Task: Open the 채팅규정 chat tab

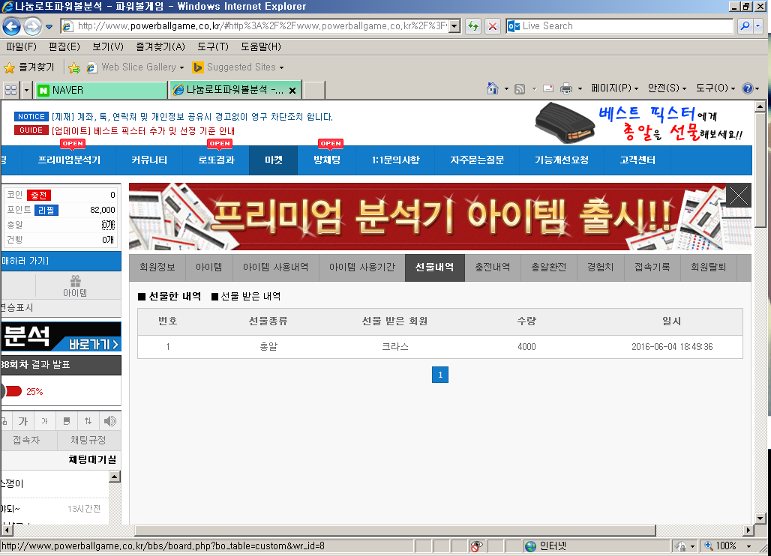Action: pyautogui.click(x=88, y=440)
